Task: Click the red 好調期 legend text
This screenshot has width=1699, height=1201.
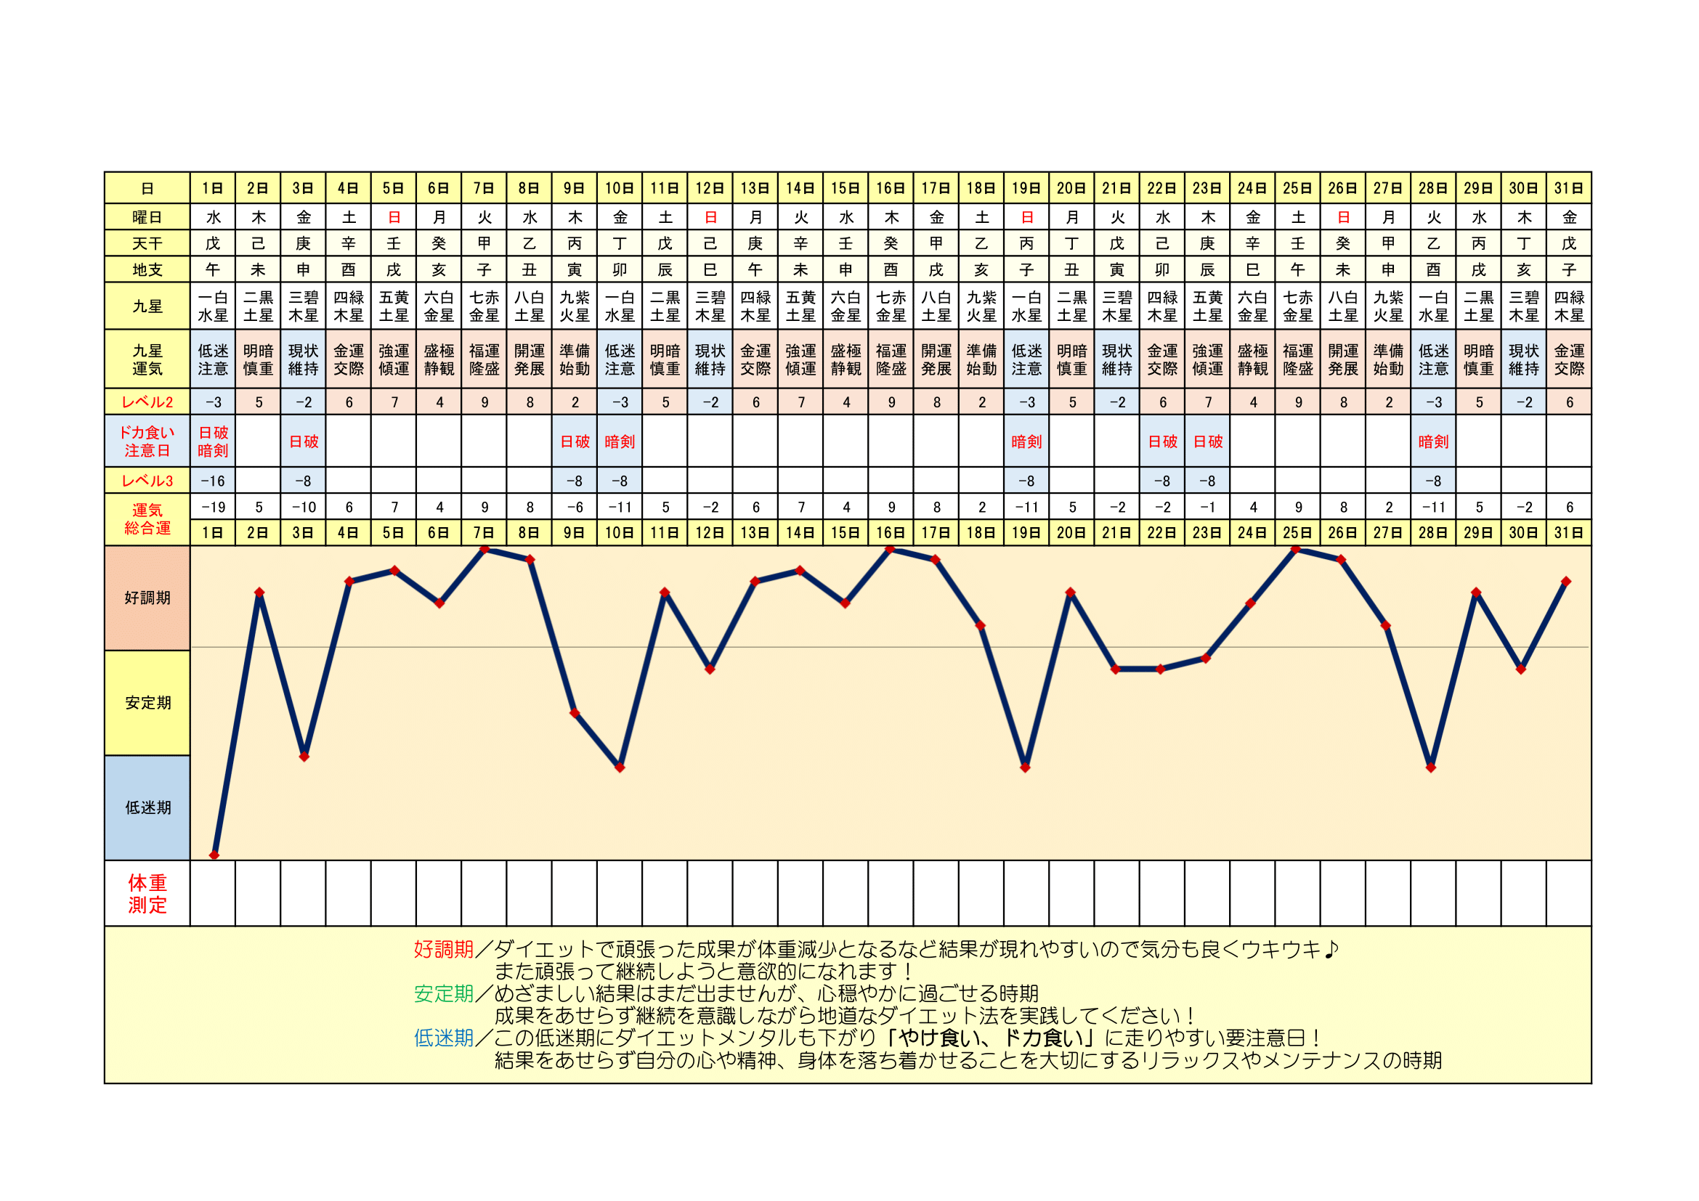Action: pos(443,949)
